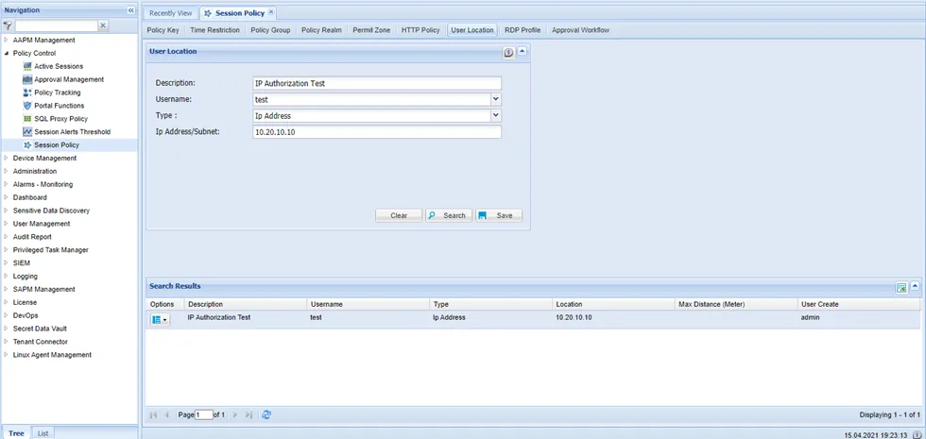The height and width of the screenshot is (439, 926).
Task: Open Approval Management item
Action: pos(69,79)
